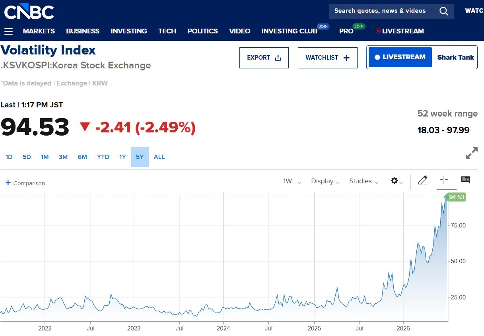Expand the Display dropdown

point(325,181)
